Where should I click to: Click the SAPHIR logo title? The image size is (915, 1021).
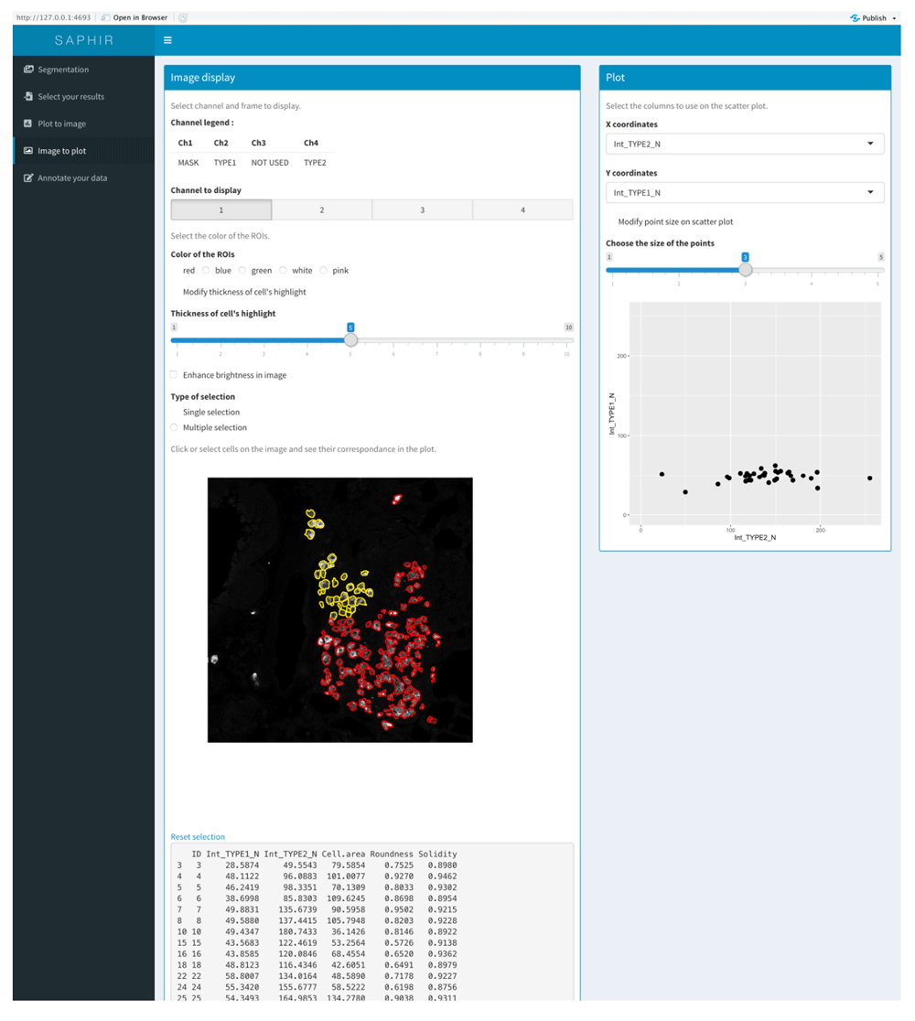[x=84, y=40]
